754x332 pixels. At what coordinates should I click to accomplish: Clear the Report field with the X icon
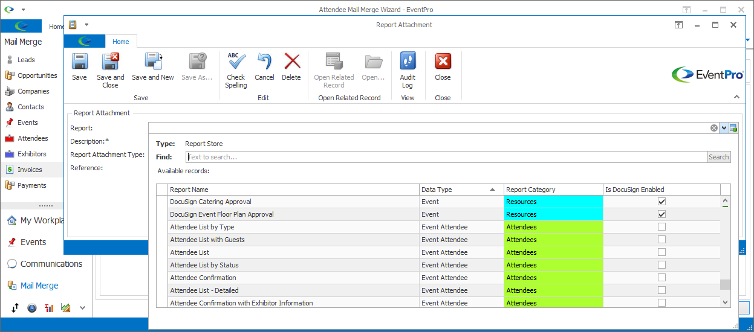(714, 128)
